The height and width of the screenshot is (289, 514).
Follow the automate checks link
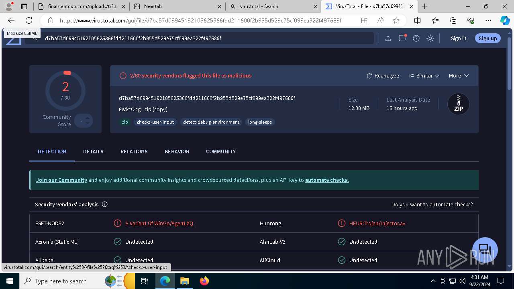327,180
